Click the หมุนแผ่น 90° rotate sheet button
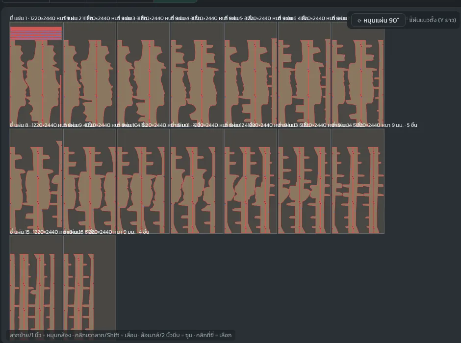This screenshot has height=343, width=461. coord(378,20)
